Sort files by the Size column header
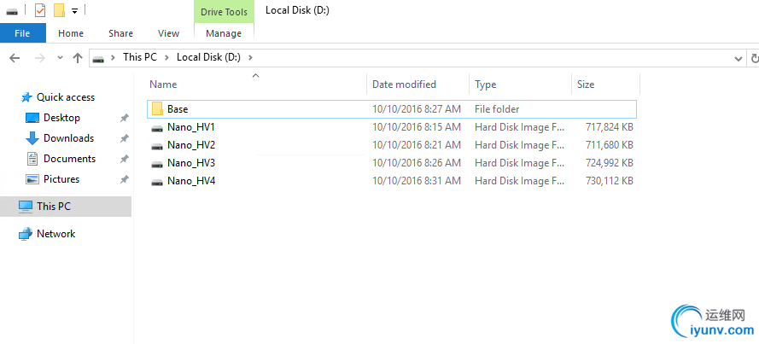The width and height of the screenshot is (759, 344). pos(586,85)
